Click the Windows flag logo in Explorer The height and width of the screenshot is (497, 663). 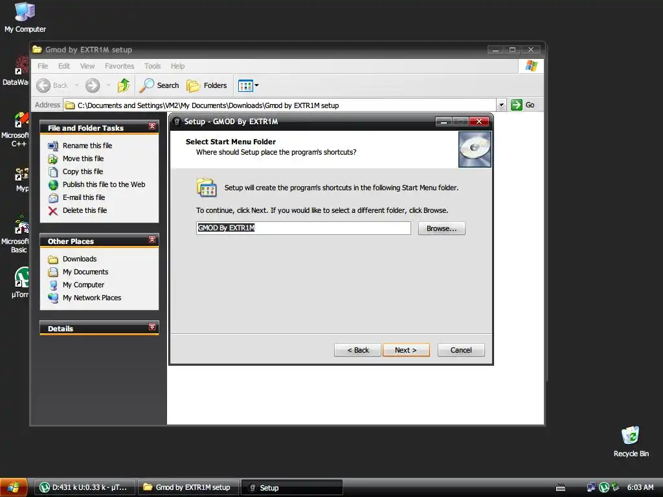point(531,66)
